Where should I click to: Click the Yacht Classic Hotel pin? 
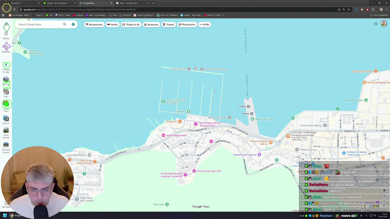tap(163, 135)
